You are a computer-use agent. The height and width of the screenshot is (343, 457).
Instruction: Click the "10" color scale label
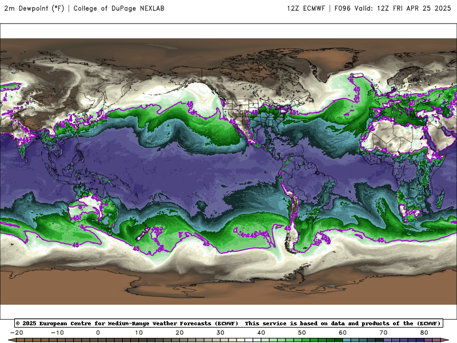tap(139, 333)
